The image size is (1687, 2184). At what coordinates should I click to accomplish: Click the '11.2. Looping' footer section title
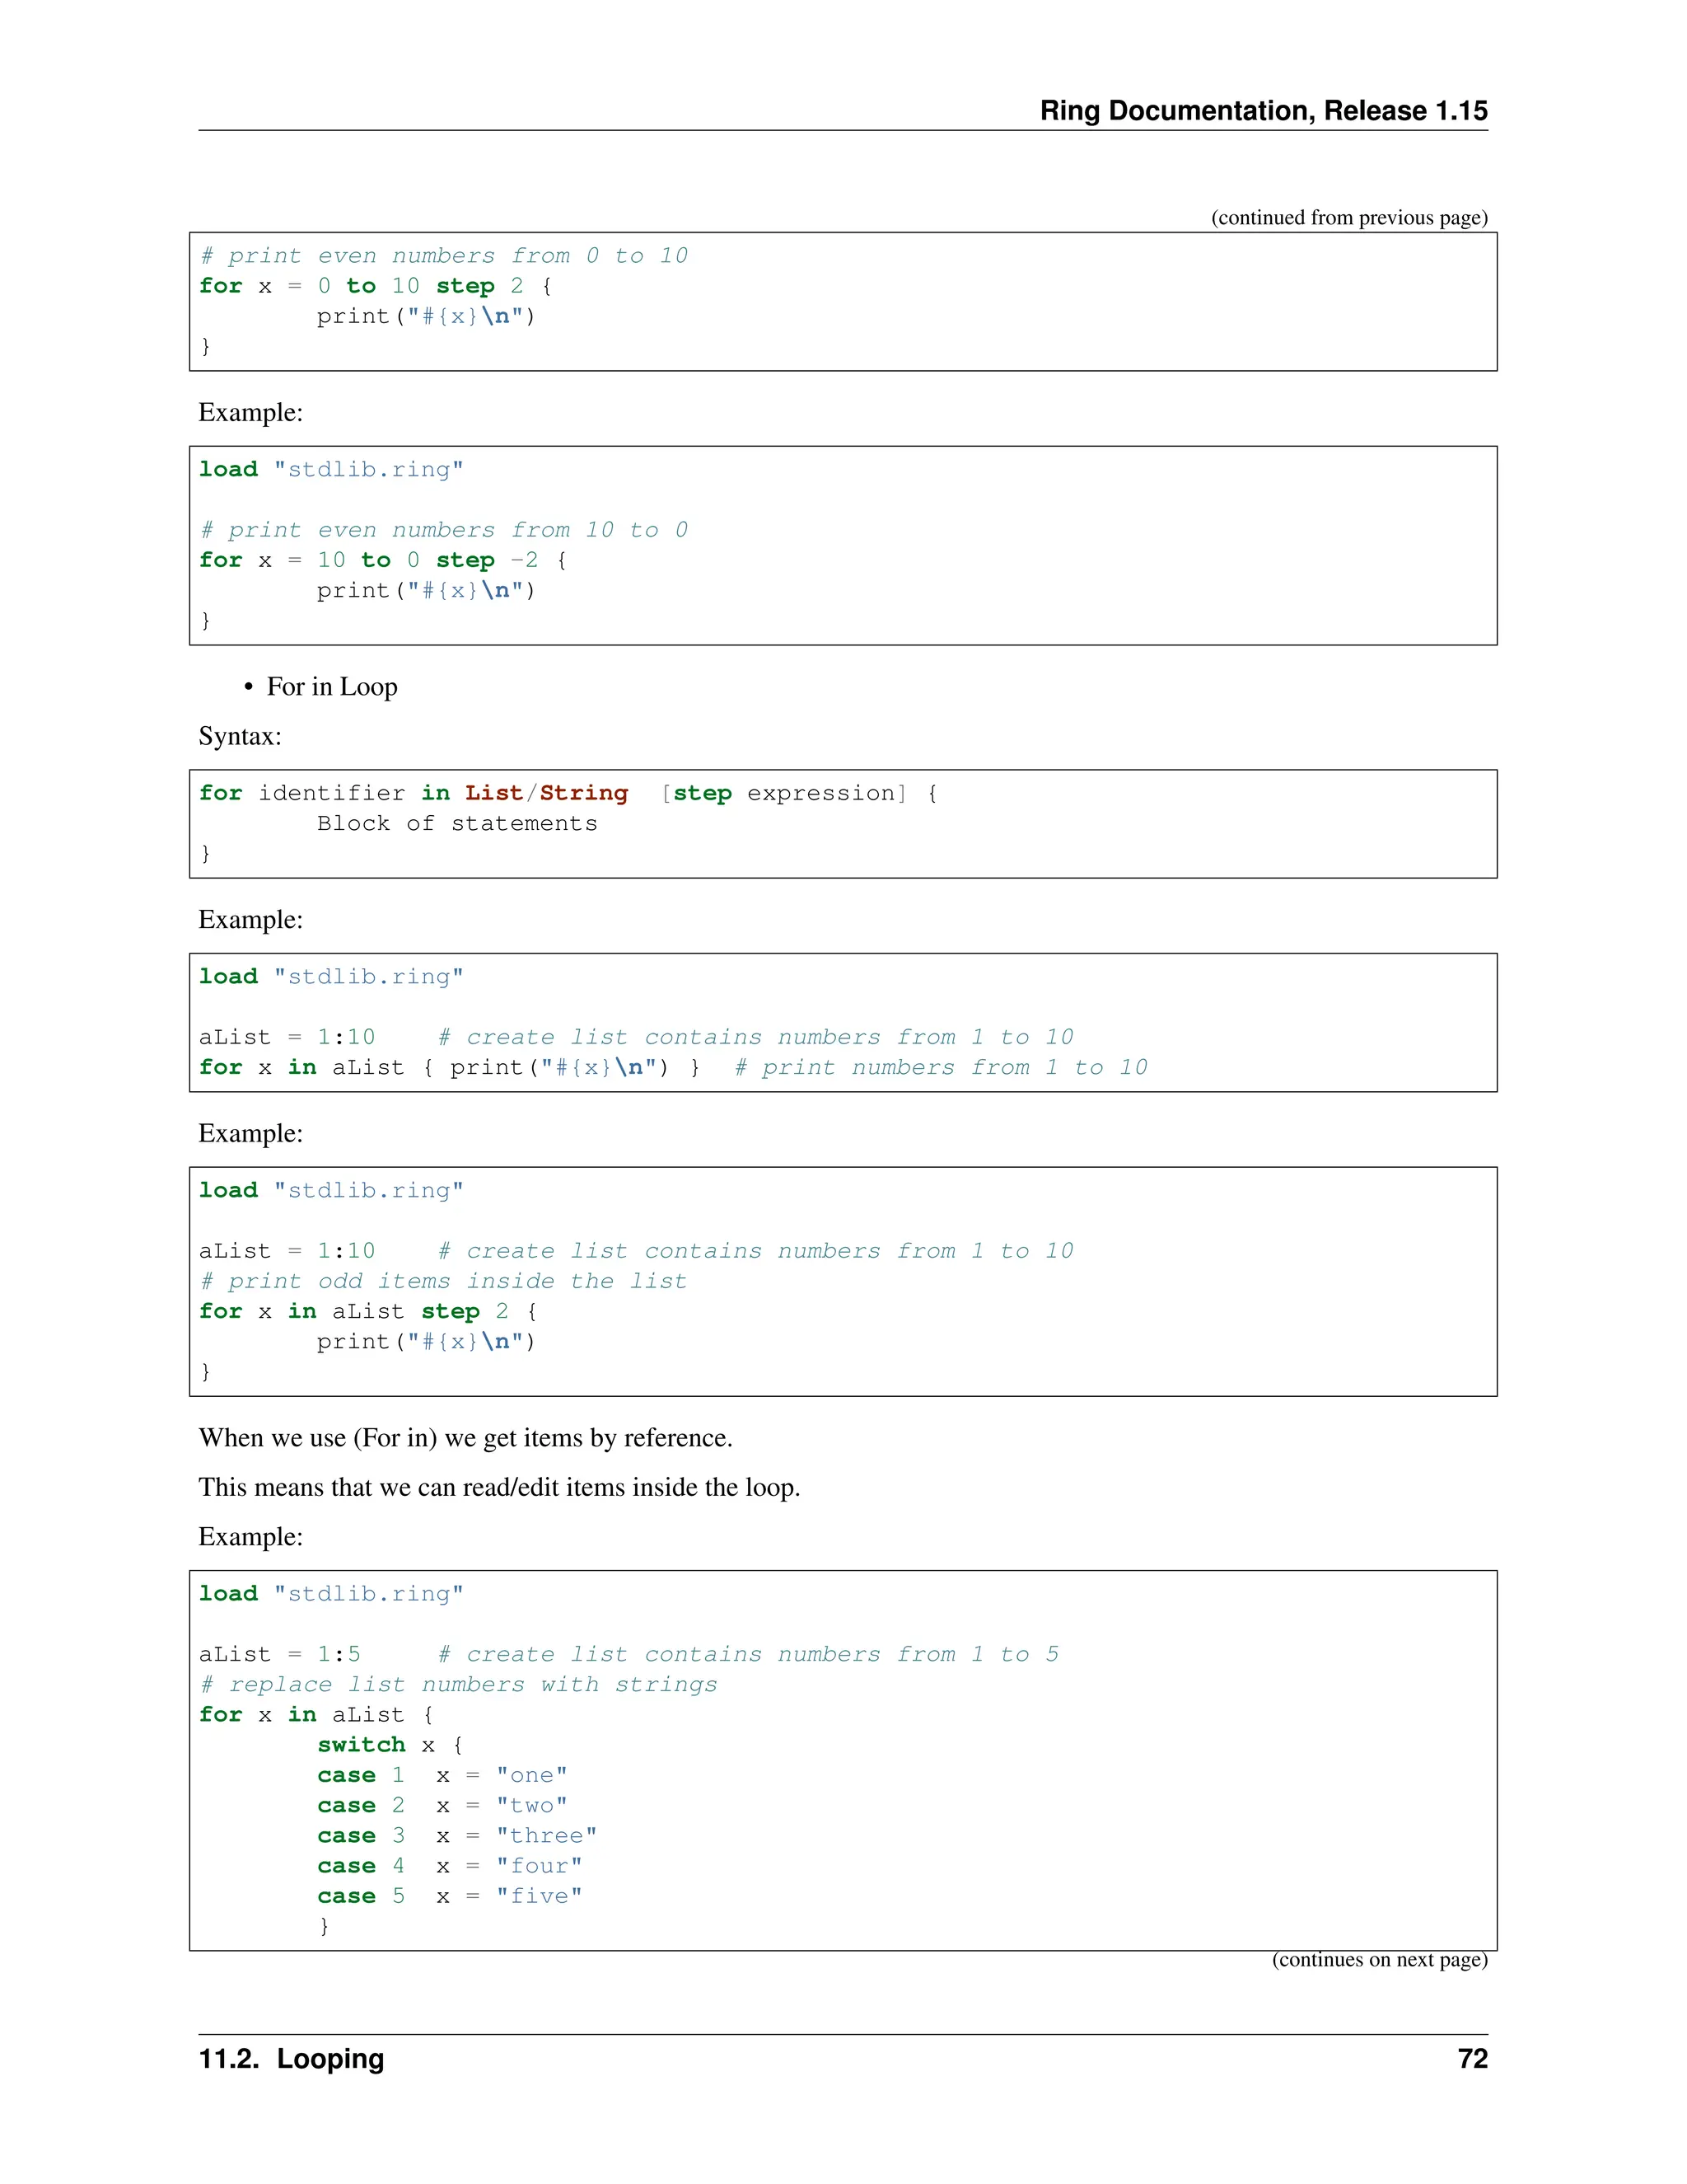(x=291, y=2059)
